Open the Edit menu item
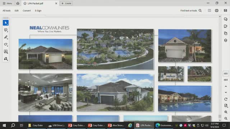Screen dimensions: 230x129 tap(17, 10)
